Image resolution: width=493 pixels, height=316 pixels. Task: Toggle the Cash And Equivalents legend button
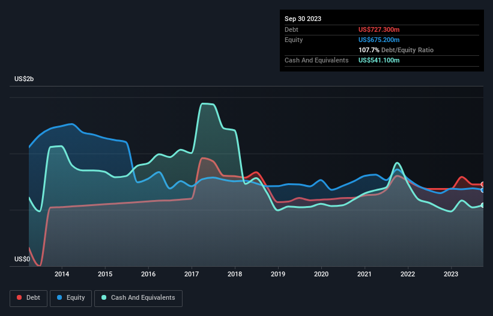tap(138, 298)
